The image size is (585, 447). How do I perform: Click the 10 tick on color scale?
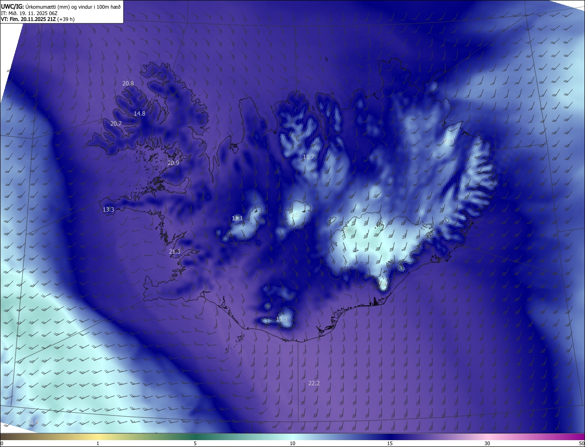pyautogui.click(x=292, y=443)
